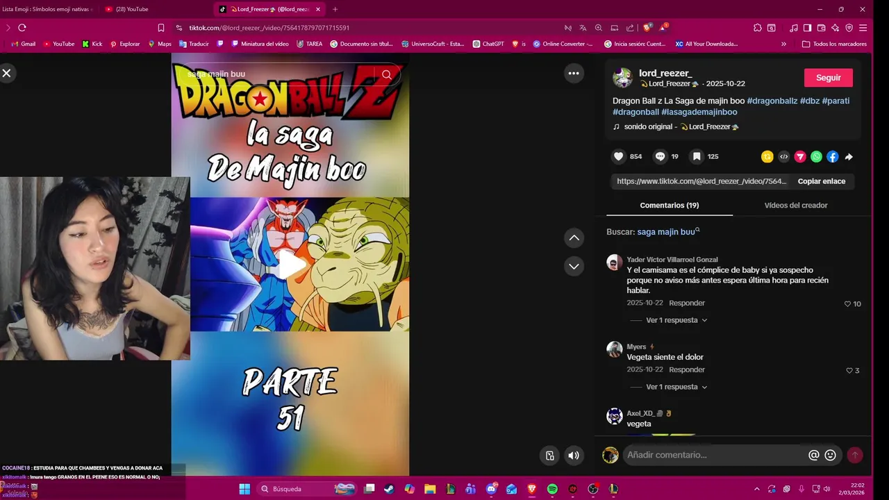Open the ChatGPT bookmark
Screen dimensions: 889x500
(x=488, y=44)
